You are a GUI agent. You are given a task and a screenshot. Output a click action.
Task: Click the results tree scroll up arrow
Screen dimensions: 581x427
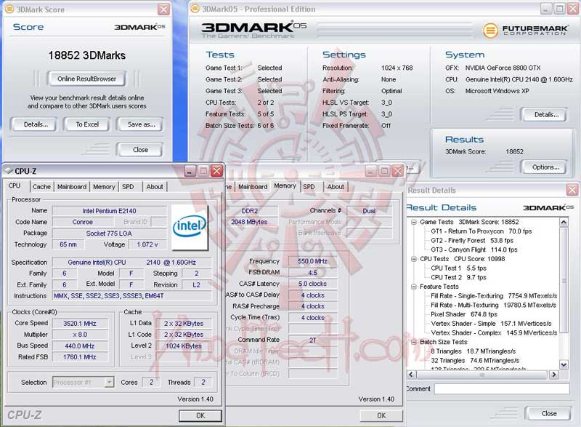(564, 222)
